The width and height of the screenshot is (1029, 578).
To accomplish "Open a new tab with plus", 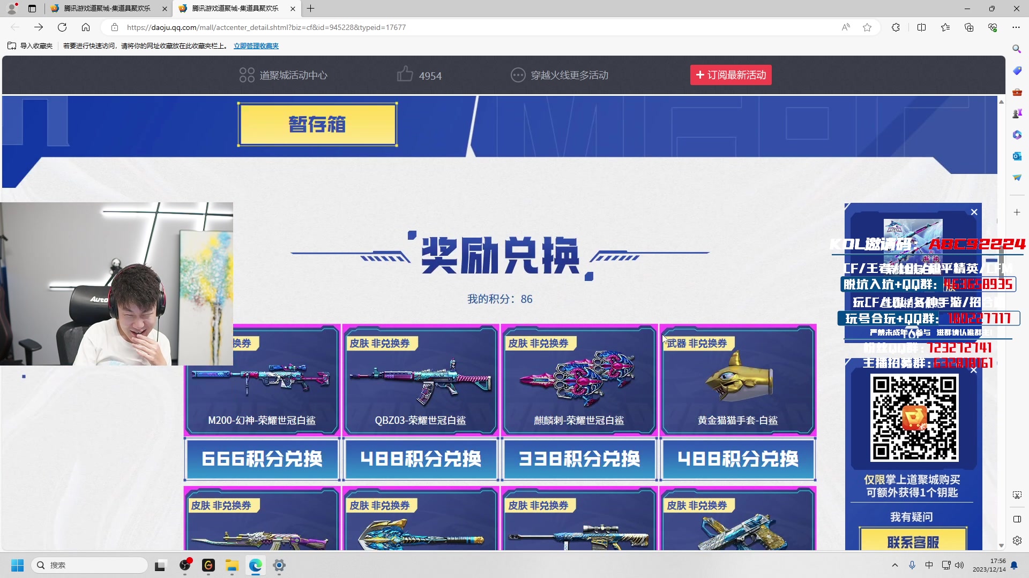I will coord(311,9).
